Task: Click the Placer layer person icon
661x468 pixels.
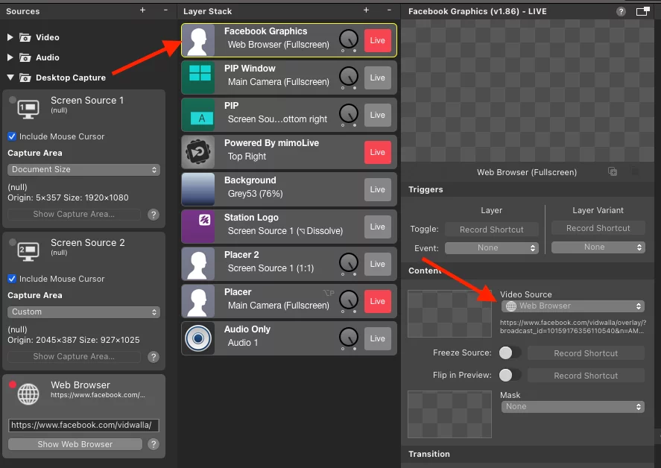Action: (x=198, y=301)
